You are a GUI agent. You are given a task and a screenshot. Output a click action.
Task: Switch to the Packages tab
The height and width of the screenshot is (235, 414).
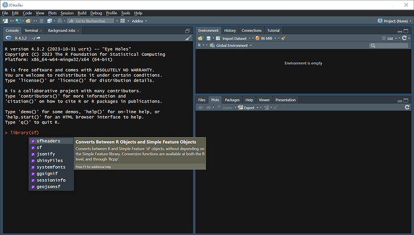[x=232, y=100]
